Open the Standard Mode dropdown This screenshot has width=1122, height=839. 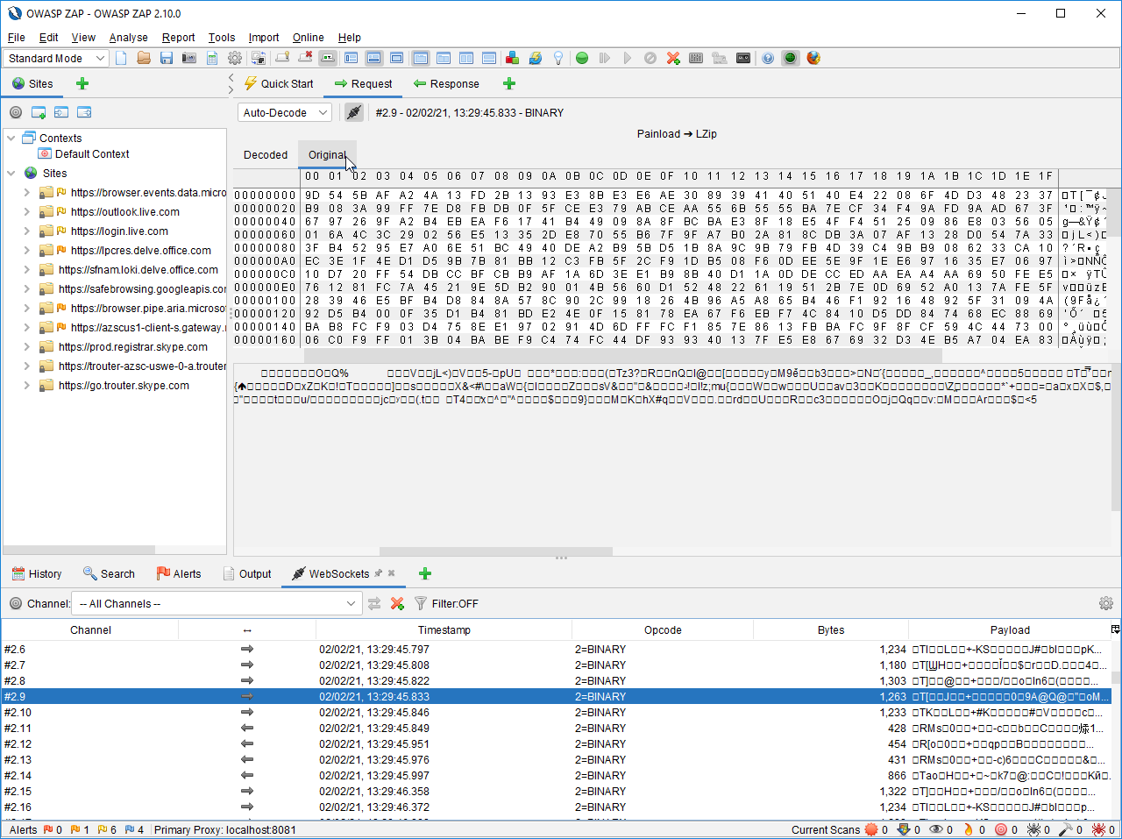56,58
